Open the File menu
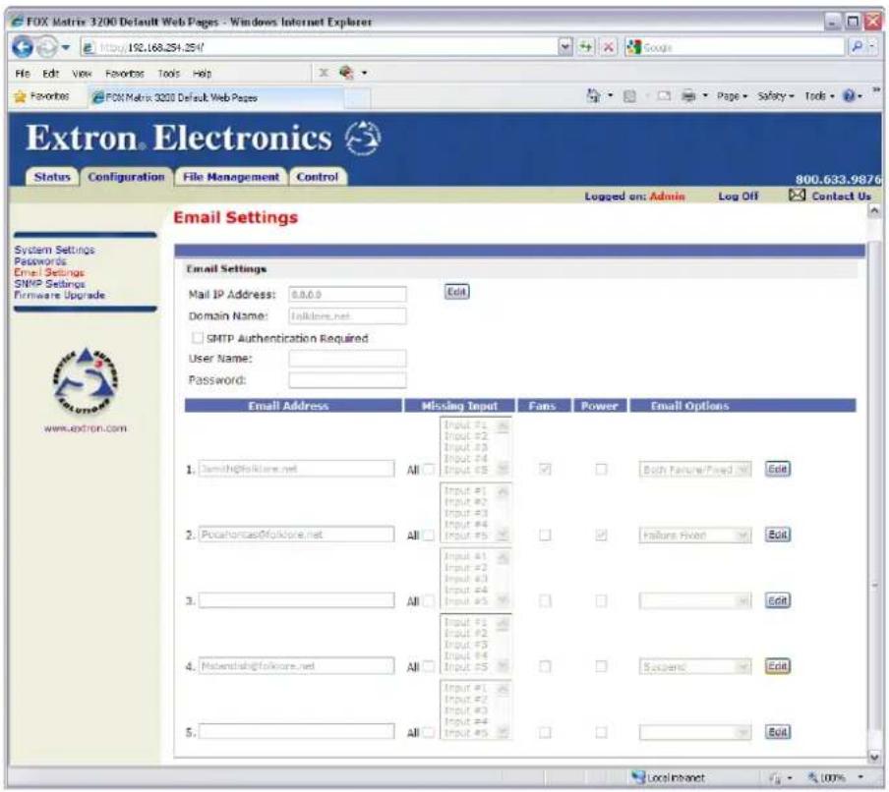The width and height of the screenshot is (889, 792). tap(22, 73)
